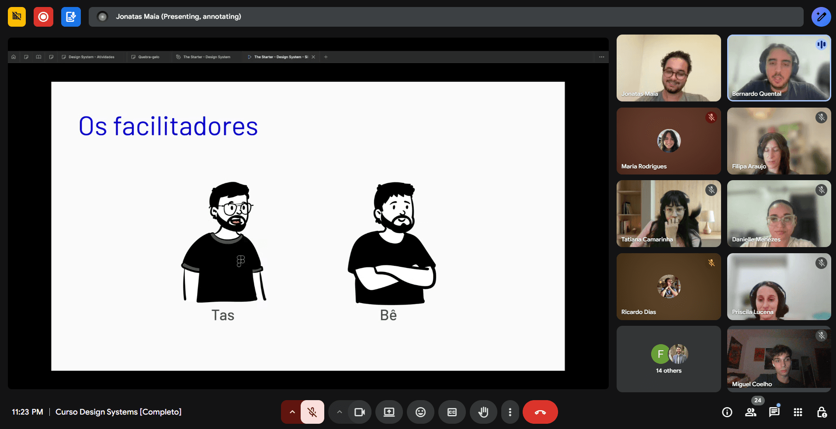Open the 14 others participants tile

point(669,359)
